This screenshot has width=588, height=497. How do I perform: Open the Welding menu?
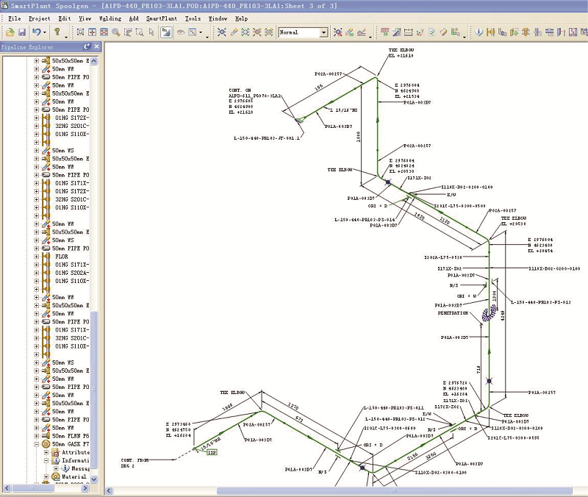pyautogui.click(x=110, y=18)
